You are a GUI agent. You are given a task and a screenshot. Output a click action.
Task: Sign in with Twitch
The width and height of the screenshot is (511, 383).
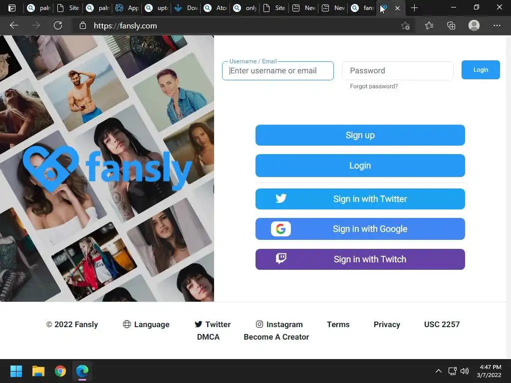tap(360, 259)
